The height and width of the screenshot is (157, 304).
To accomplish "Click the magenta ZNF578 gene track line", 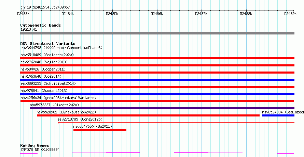I will (157, 153).
